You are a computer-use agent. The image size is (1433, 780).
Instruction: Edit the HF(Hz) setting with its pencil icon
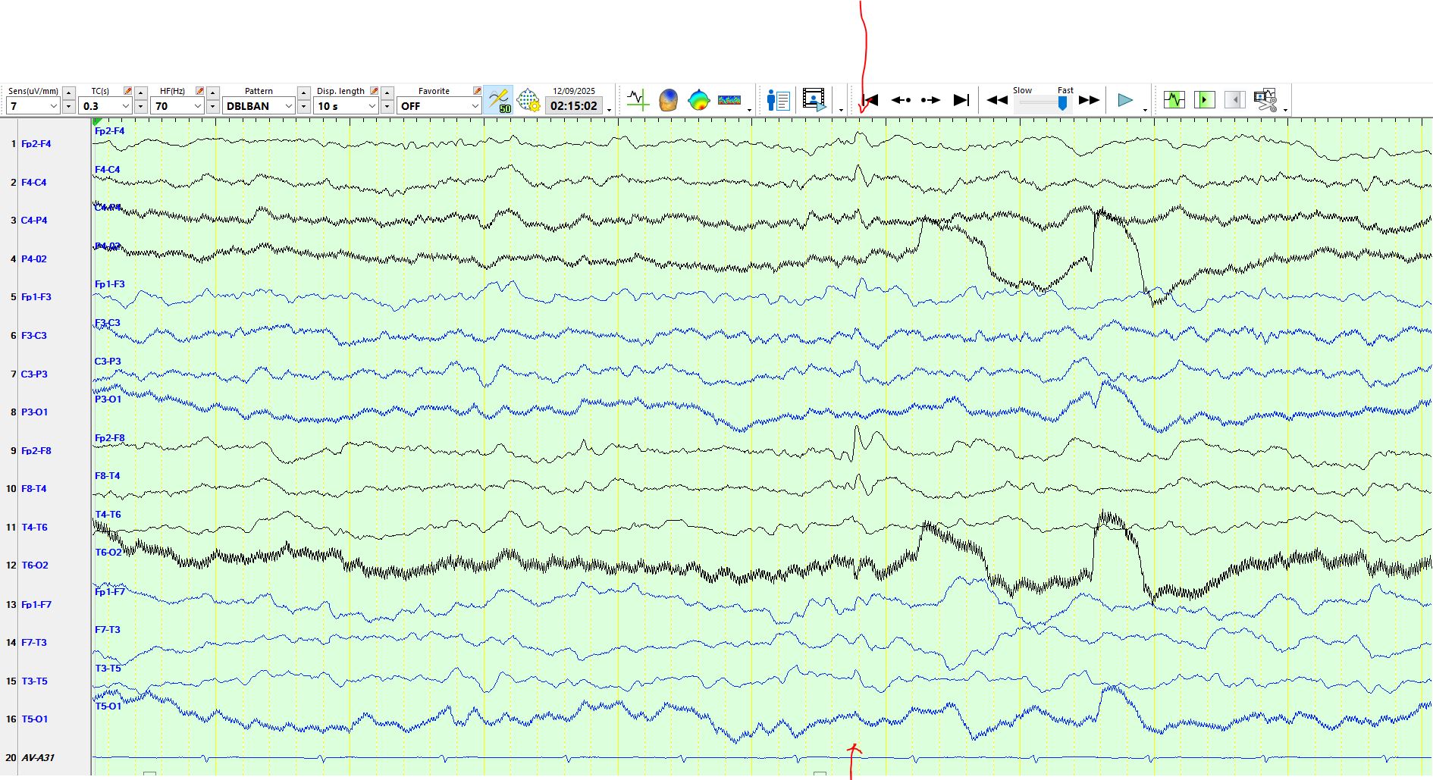(199, 91)
